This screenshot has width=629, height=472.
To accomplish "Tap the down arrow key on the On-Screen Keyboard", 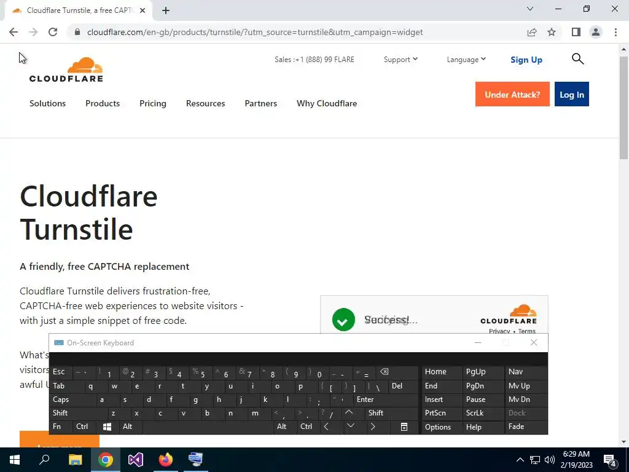I will (x=351, y=426).
